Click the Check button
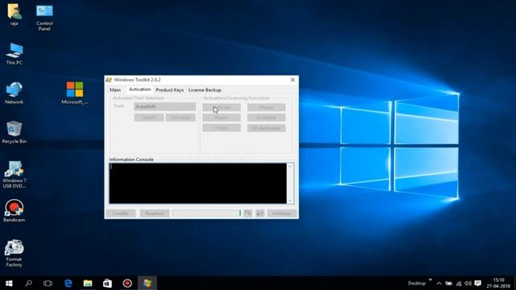 222,128
